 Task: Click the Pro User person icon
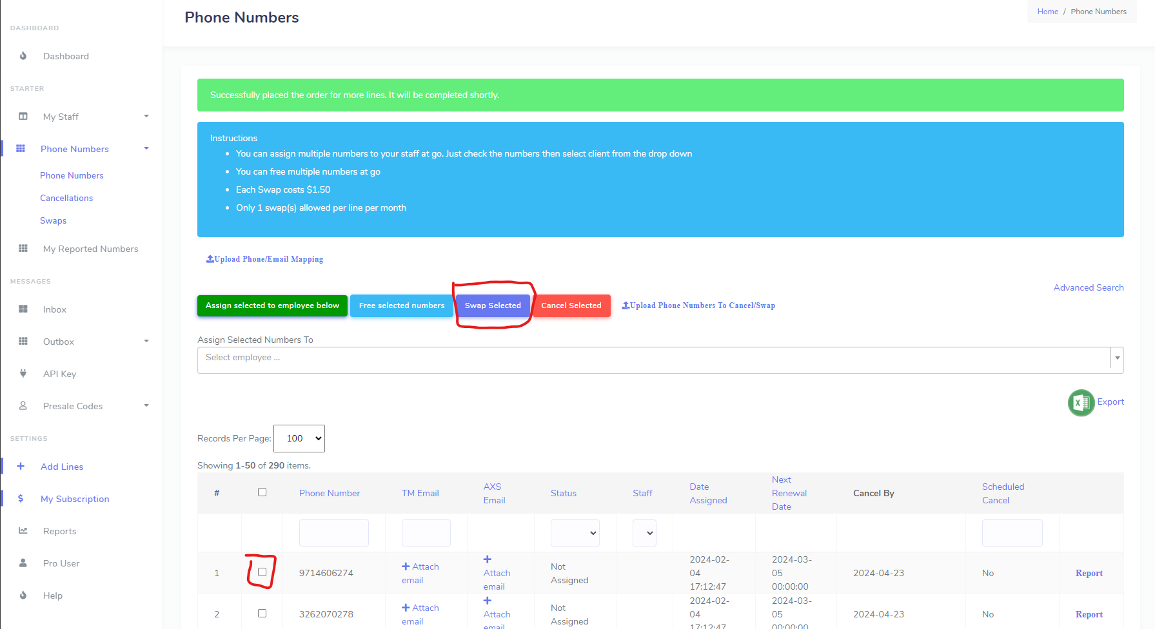23,563
